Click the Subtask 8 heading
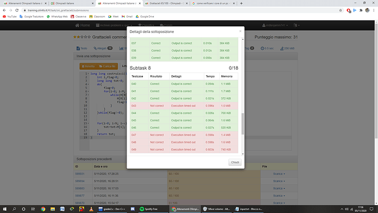The height and width of the screenshot is (213, 378). coord(140,68)
